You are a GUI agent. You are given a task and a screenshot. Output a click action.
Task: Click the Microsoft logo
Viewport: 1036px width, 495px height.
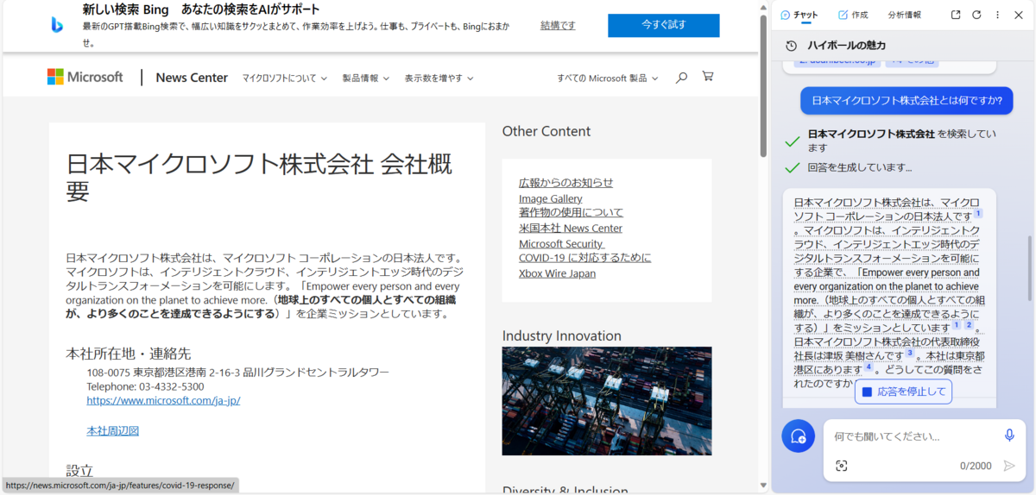[85, 77]
